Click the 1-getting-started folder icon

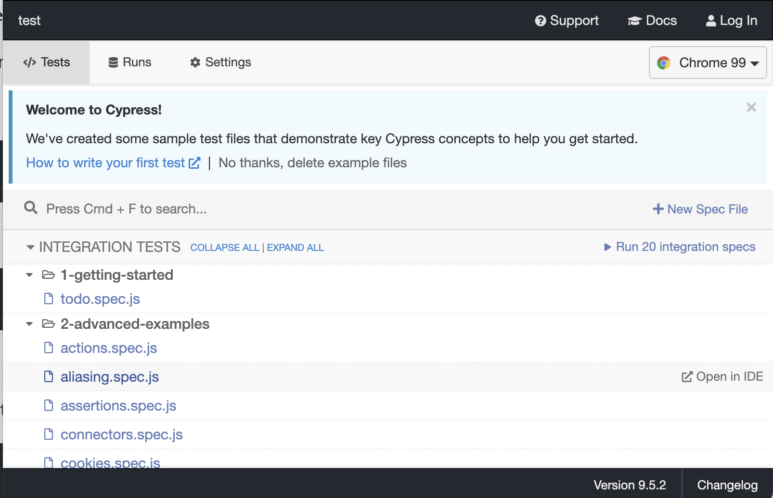point(48,274)
